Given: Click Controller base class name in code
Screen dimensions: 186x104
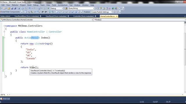Looking at the screenshot, I should (x=55, y=32).
